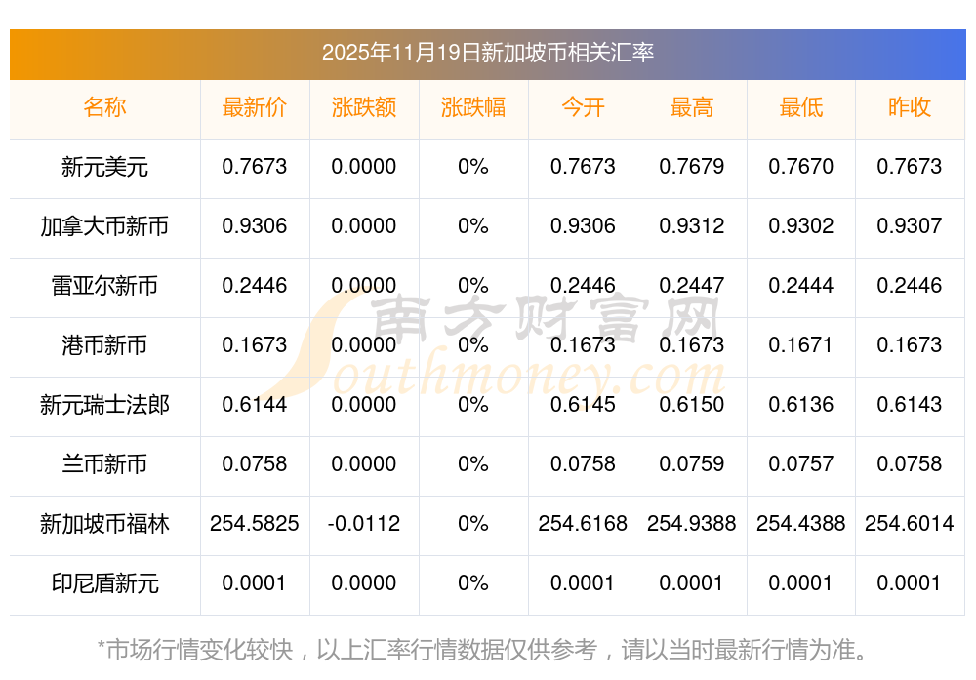Click the 最高 column header
Screen dimensions: 976x680
coord(692,107)
